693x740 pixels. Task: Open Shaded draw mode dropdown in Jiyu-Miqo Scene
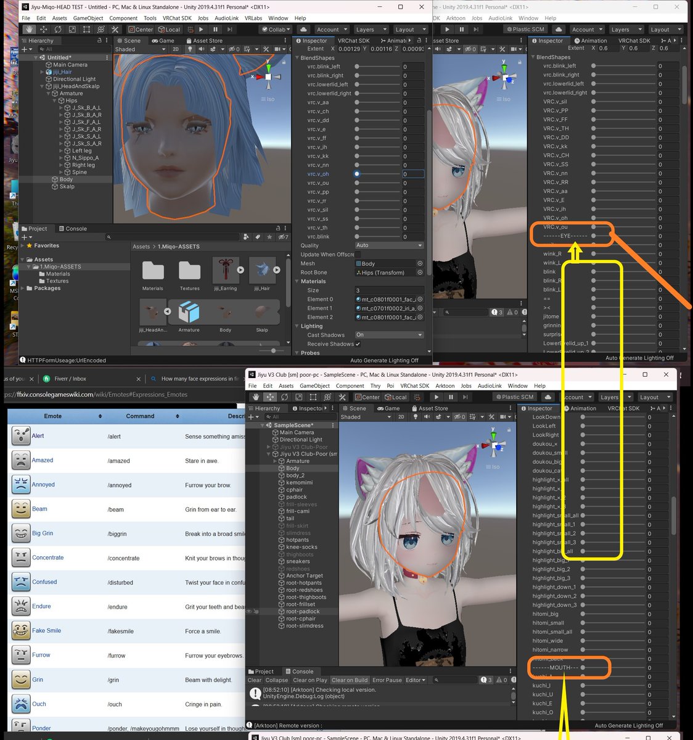pos(141,49)
